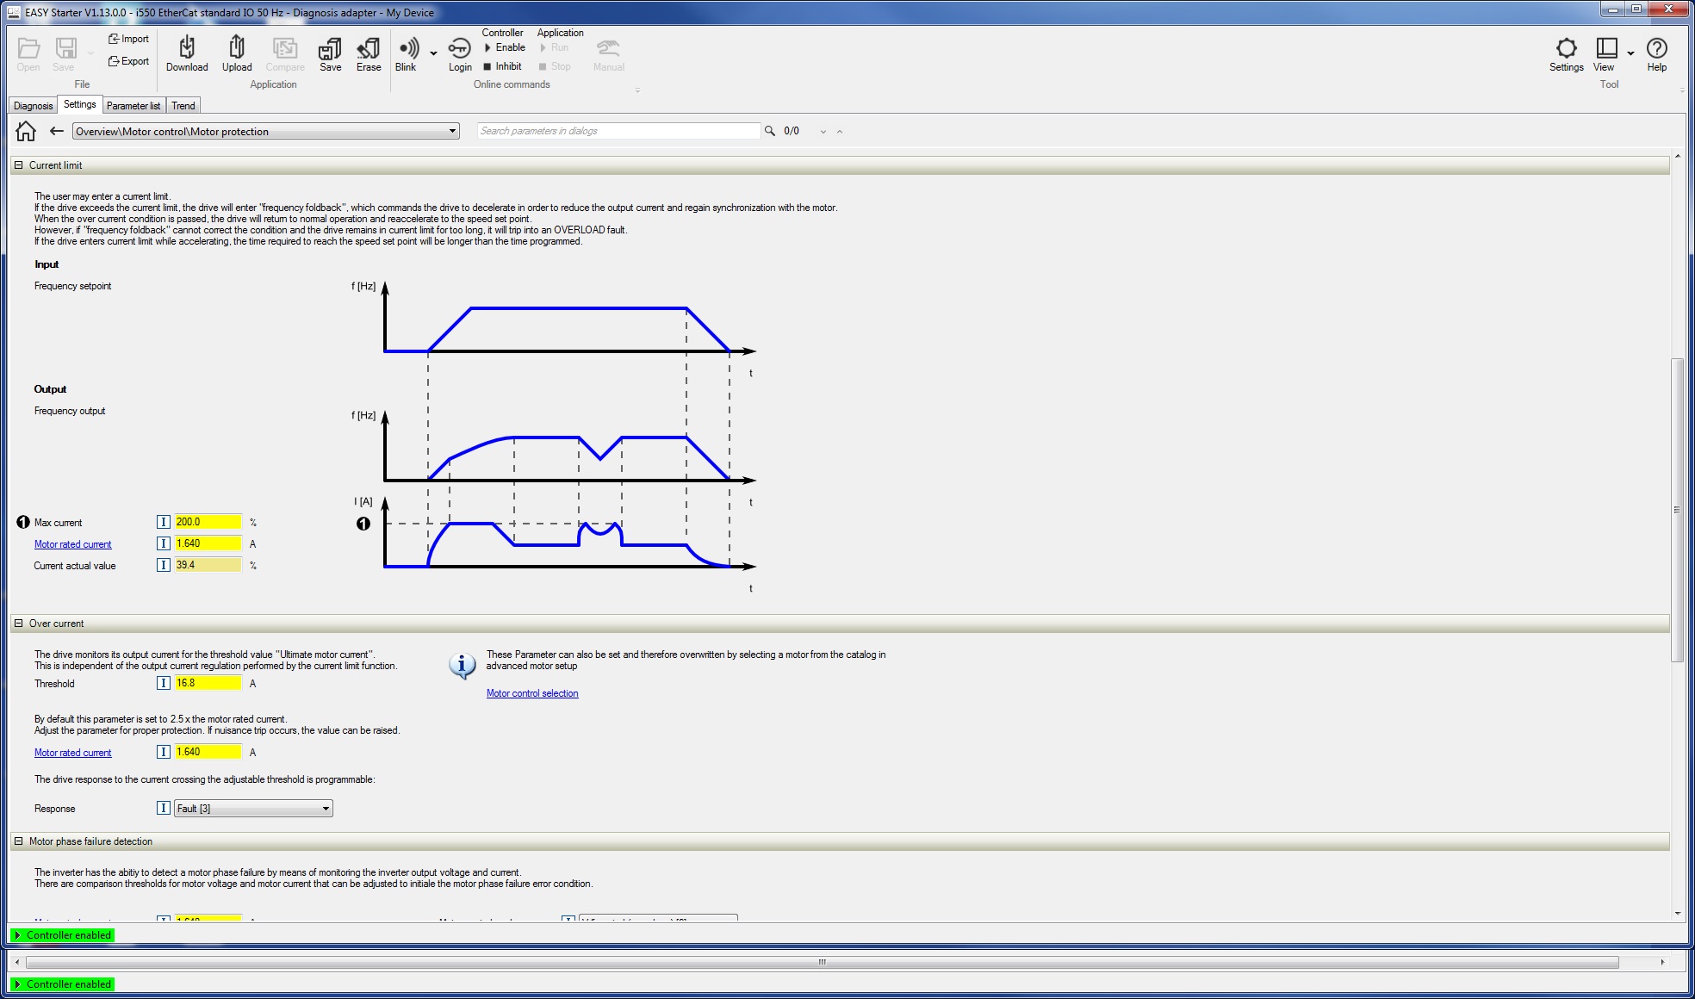The width and height of the screenshot is (1695, 999).
Task: Open the Motor control selection link
Action: click(x=533, y=693)
